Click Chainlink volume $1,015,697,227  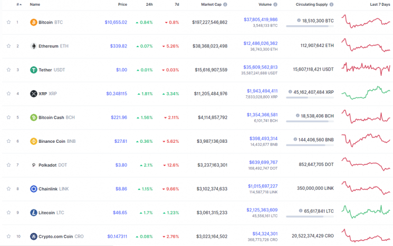click(x=263, y=186)
